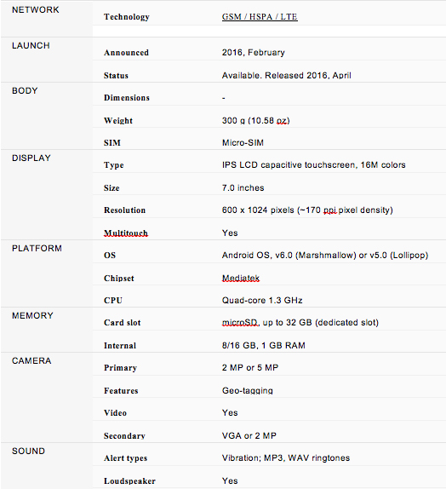Open the GSM / HSPA / LTE link
This screenshot has width=446, height=489.
click(260, 16)
